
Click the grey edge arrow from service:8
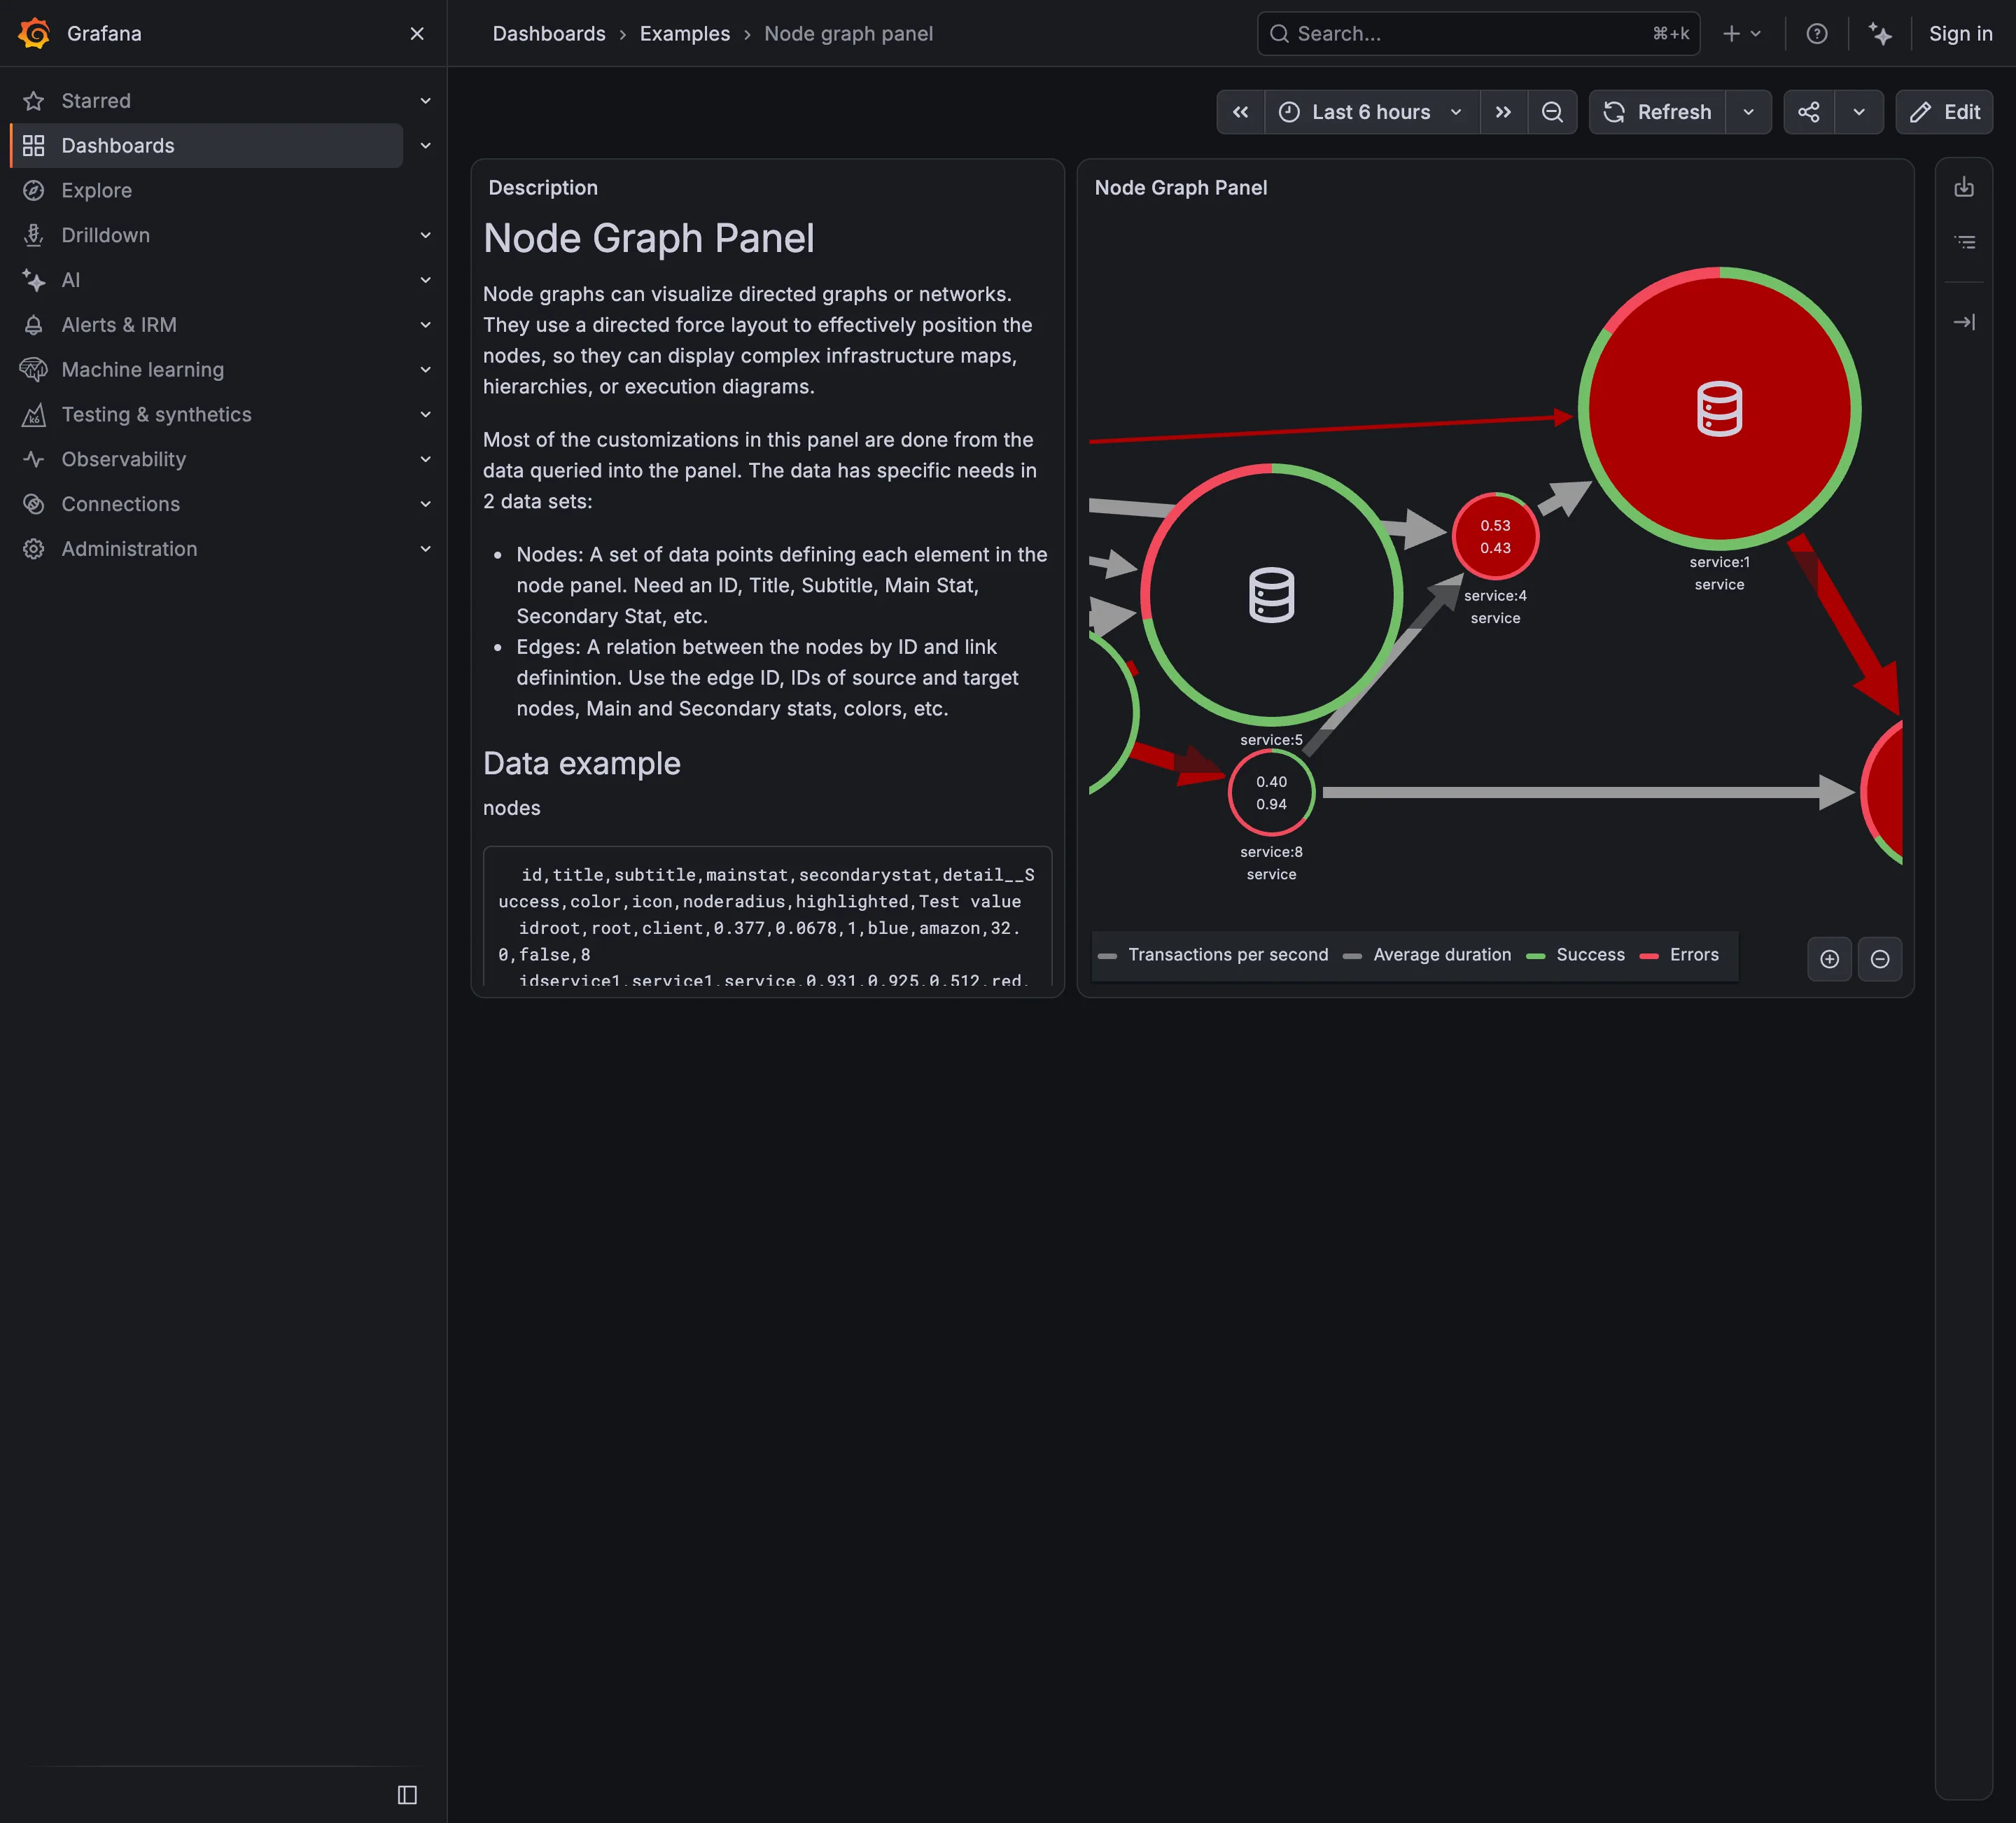click(1588, 793)
